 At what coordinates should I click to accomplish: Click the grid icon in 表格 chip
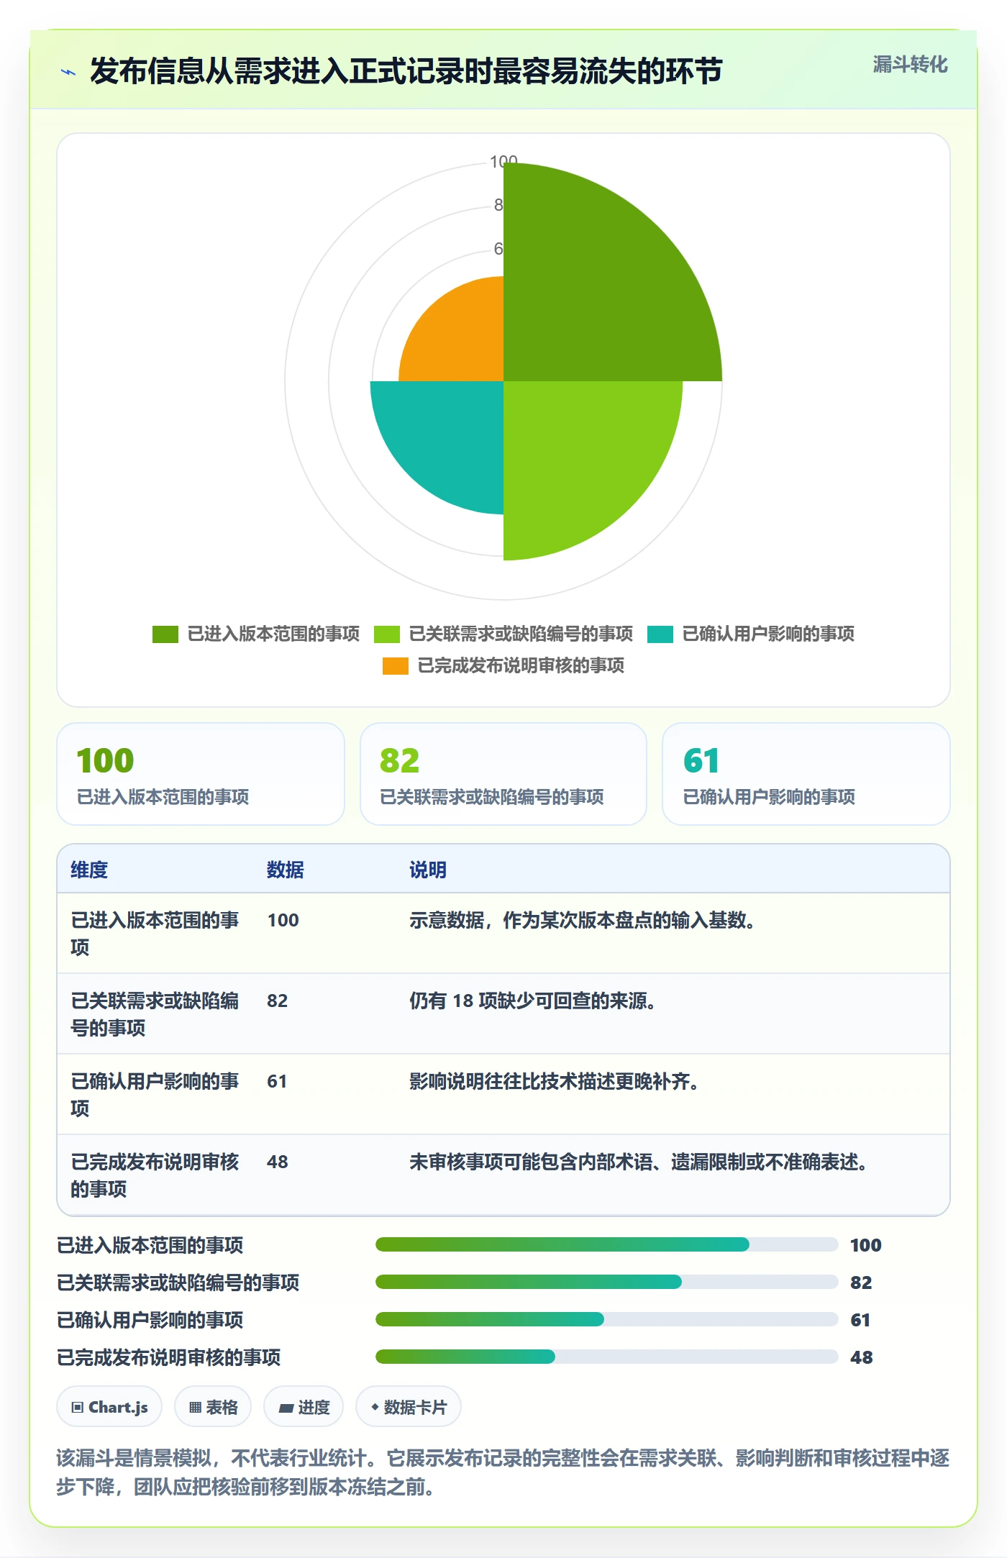click(195, 1408)
